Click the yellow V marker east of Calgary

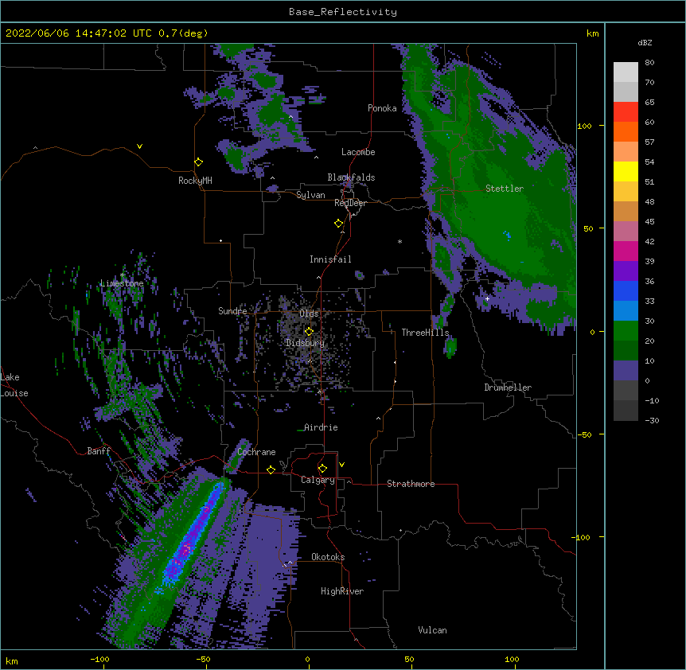(x=341, y=465)
